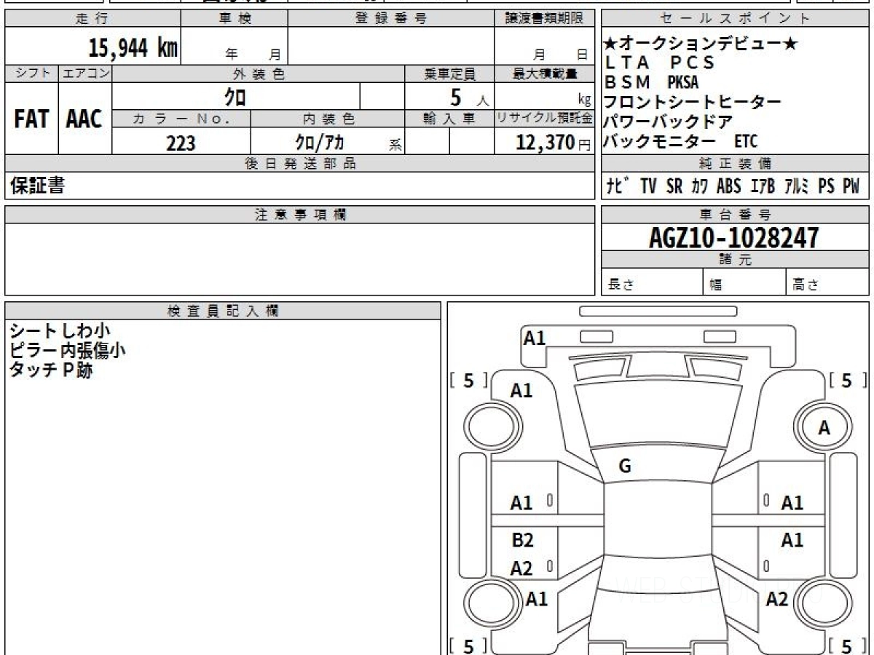Click the バックモニター ETC line
This screenshot has height=655, width=874.
tap(680, 141)
